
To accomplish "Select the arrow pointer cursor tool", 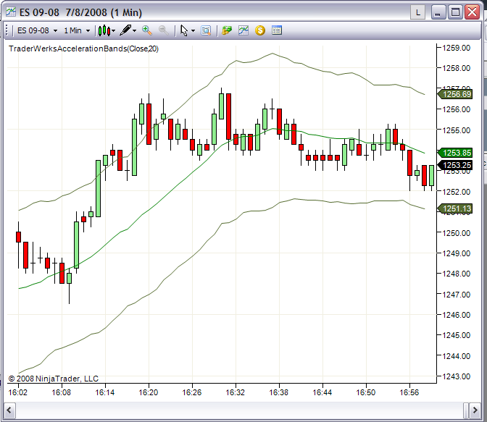I will point(184,30).
